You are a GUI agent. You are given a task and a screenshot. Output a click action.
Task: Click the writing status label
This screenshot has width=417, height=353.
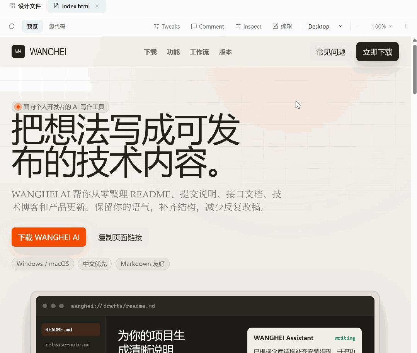tap(345, 338)
